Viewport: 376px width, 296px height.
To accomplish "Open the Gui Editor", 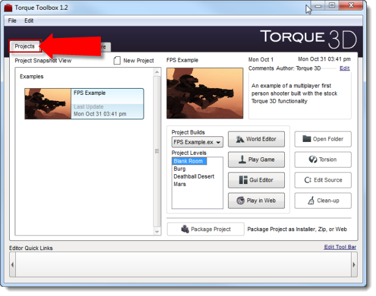I will point(256,180).
